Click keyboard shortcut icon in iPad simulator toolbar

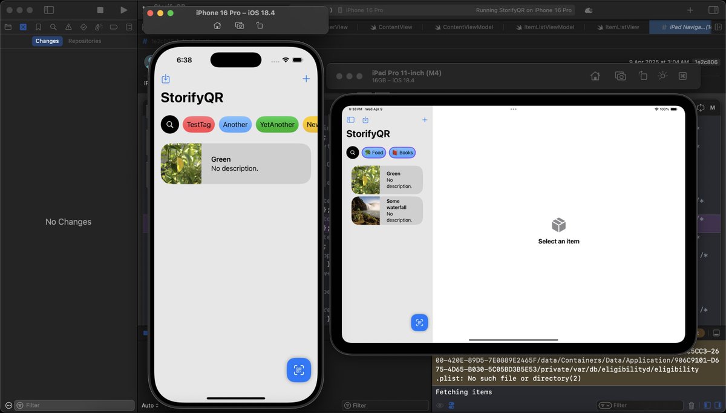click(683, 76)
